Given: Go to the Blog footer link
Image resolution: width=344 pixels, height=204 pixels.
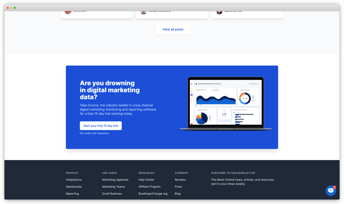Looking at the screenshot, I should coord(178,194).
